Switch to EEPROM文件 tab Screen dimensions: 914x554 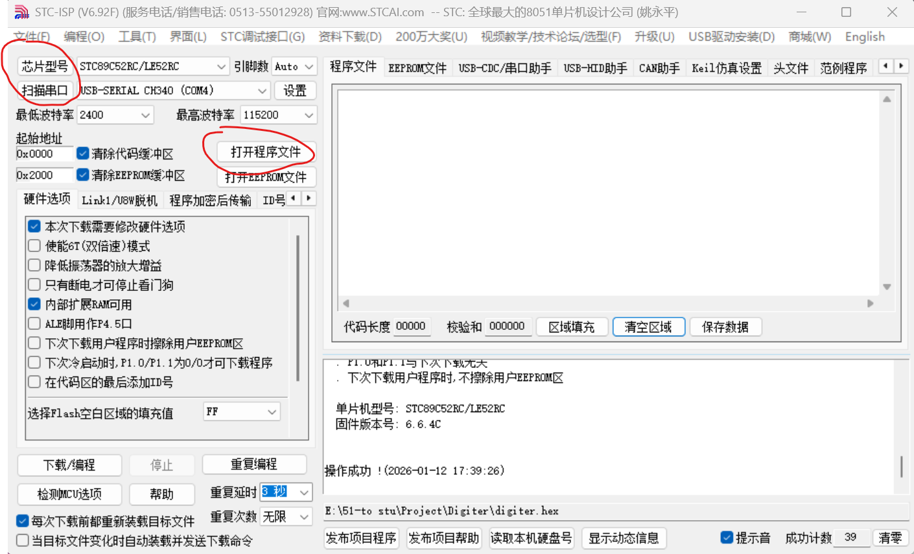point(417,68)
